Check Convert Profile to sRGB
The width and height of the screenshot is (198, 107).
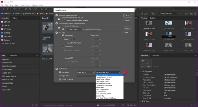[x=65, y=43]
